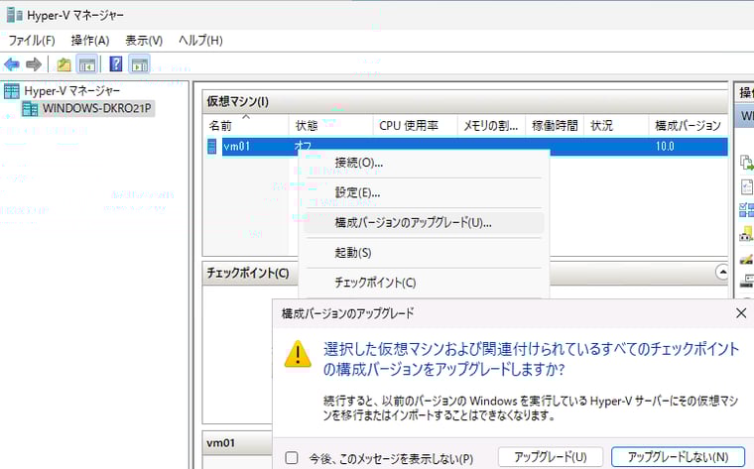Choose 接続(O)... from context menu
754x469 pixels.
(425, 163)
